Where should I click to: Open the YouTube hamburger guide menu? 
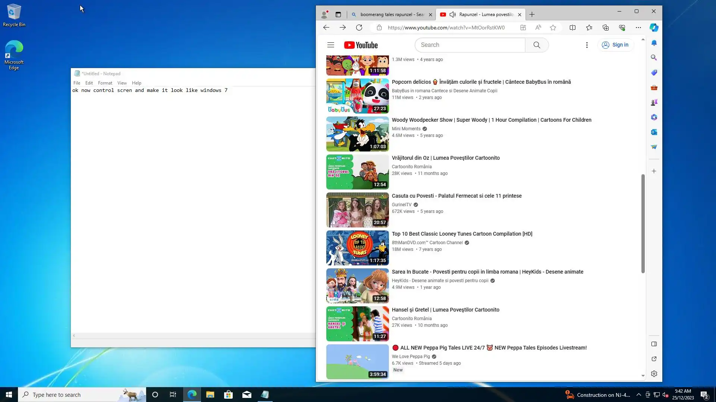330,45
